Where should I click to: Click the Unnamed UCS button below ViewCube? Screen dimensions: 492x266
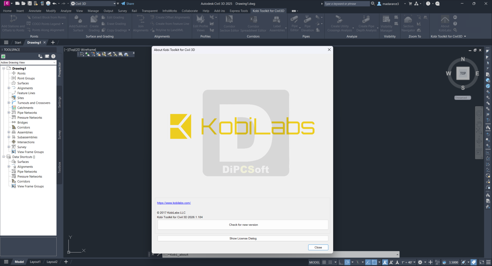(463, 98)
